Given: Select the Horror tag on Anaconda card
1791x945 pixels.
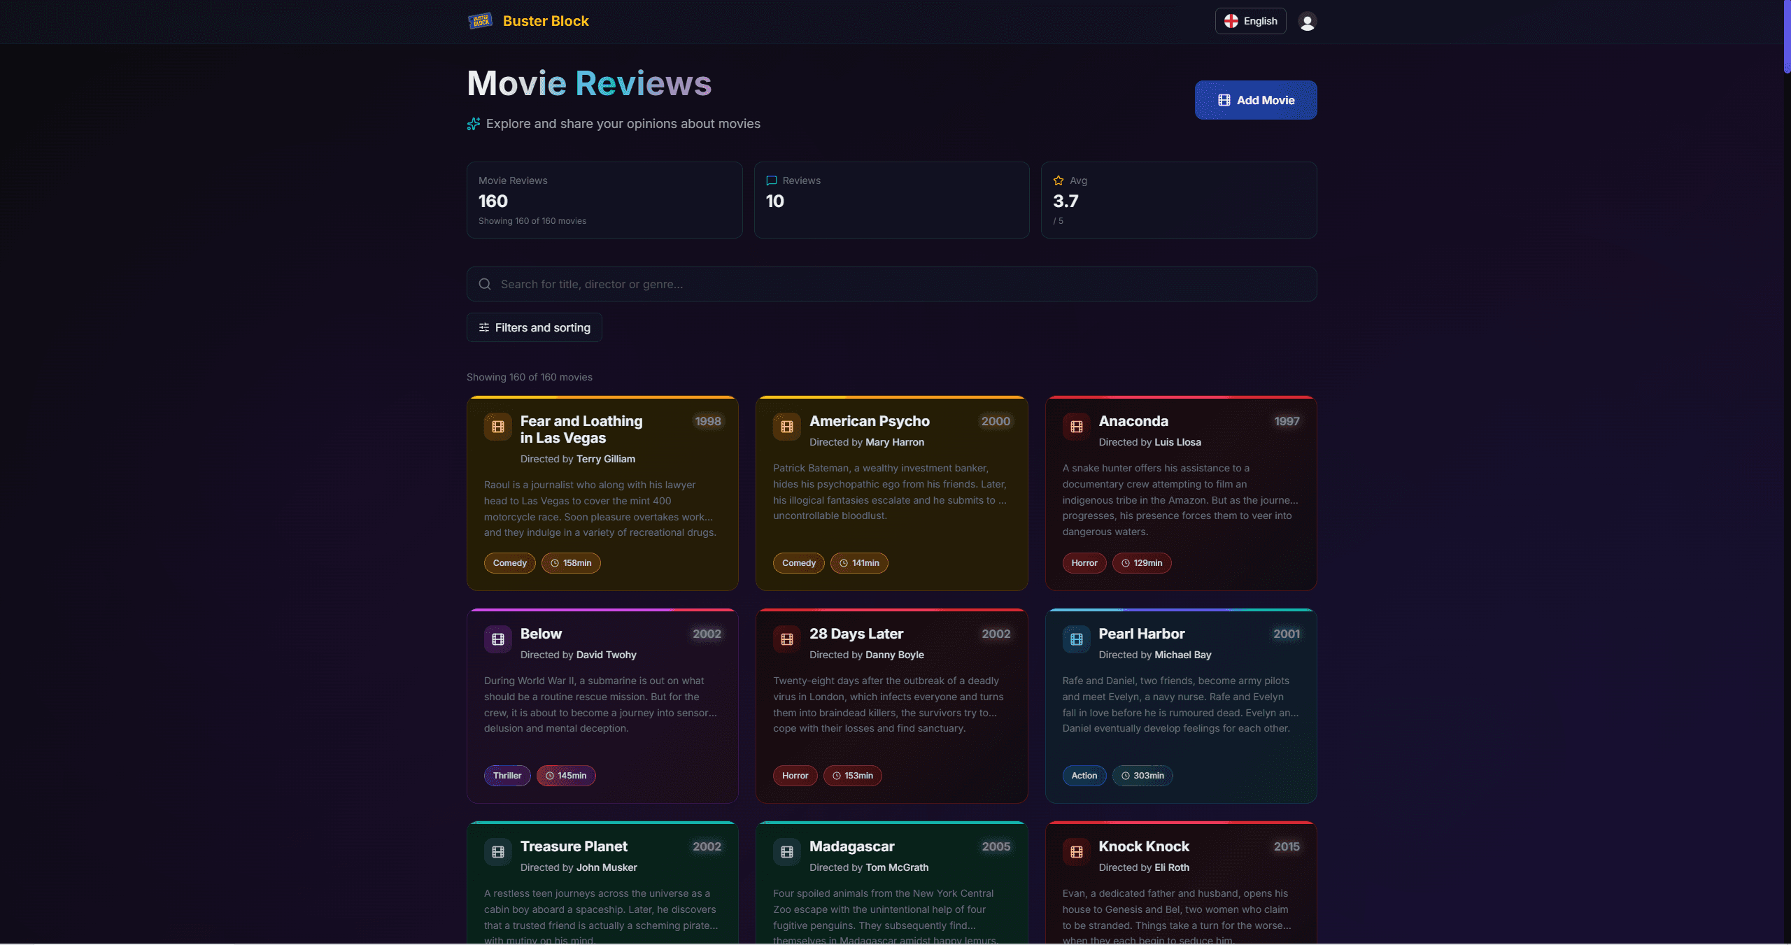Looking at the screenshot, I should 1084,563.
